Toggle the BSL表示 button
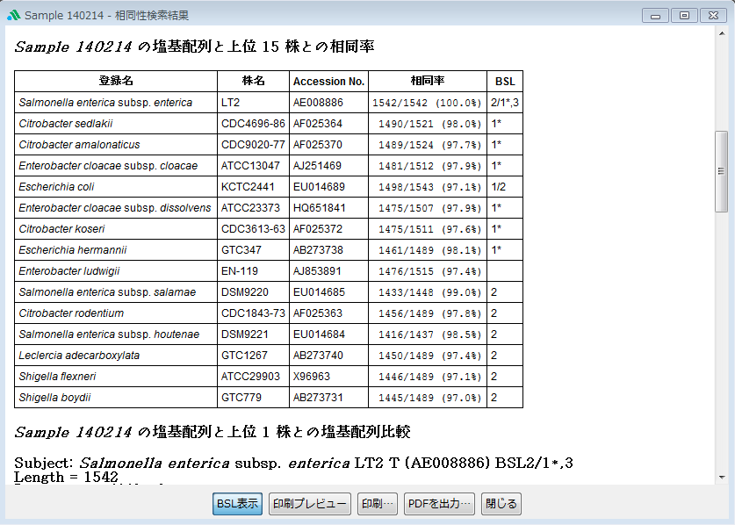Image resolution: width=735 pixels, height=525 pixels. click(237, 504)
